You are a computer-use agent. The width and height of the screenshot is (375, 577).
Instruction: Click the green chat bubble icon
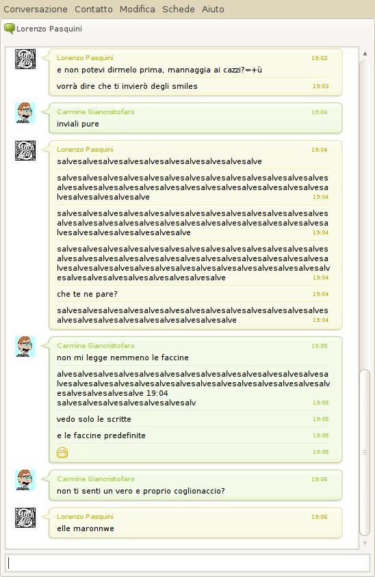9,29
